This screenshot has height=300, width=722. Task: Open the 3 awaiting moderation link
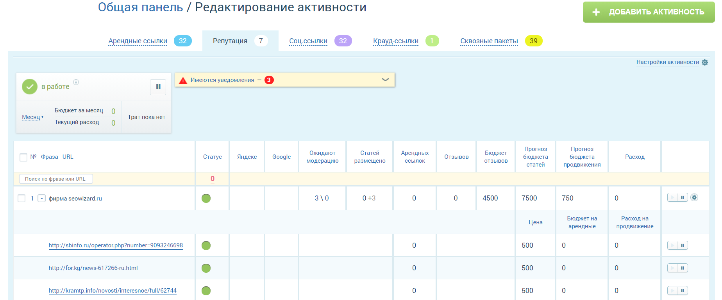tap(316, 198)
